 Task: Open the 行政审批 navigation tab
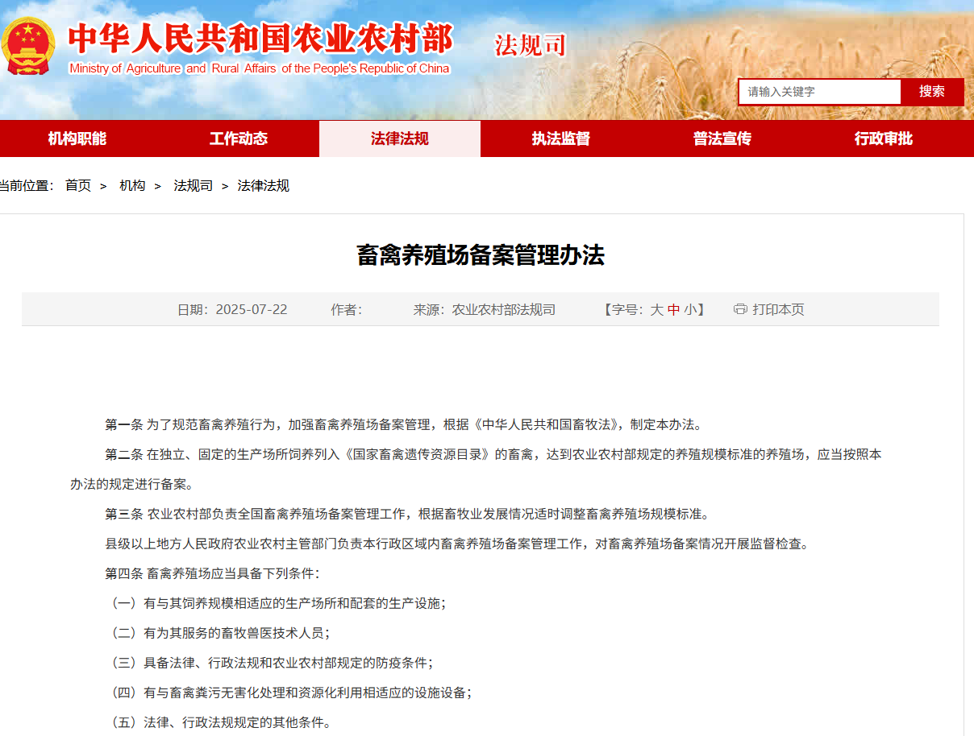pyautogui.click(x=884, y=139)
